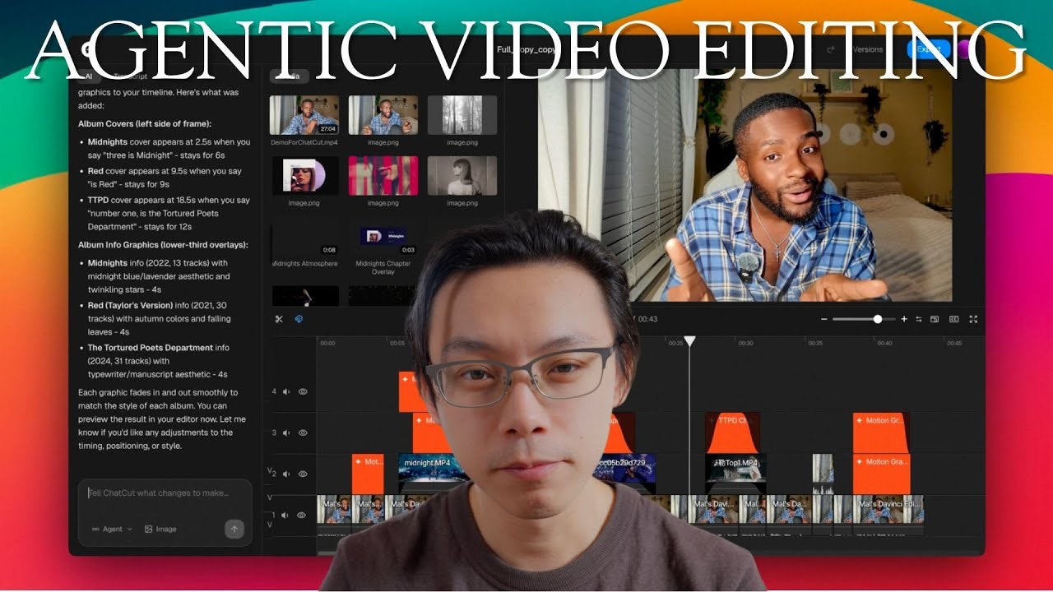
Task: Click the blue Export button
Action: point(929,49)
